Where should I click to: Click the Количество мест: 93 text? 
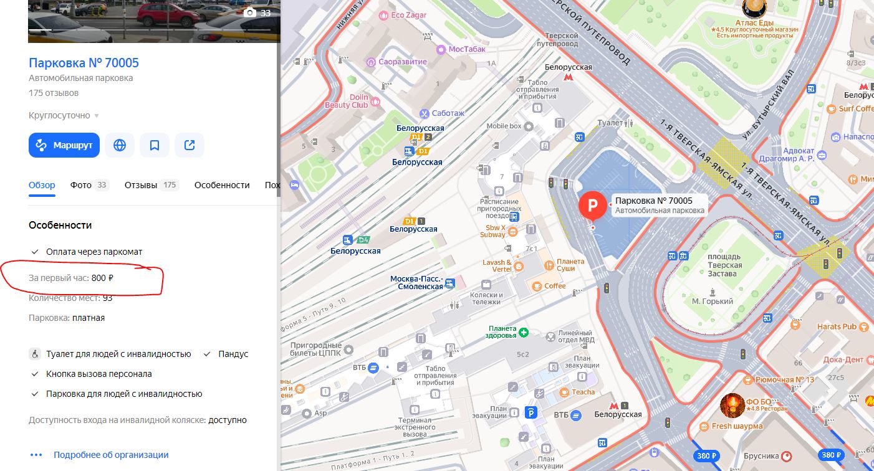point(70,298)
